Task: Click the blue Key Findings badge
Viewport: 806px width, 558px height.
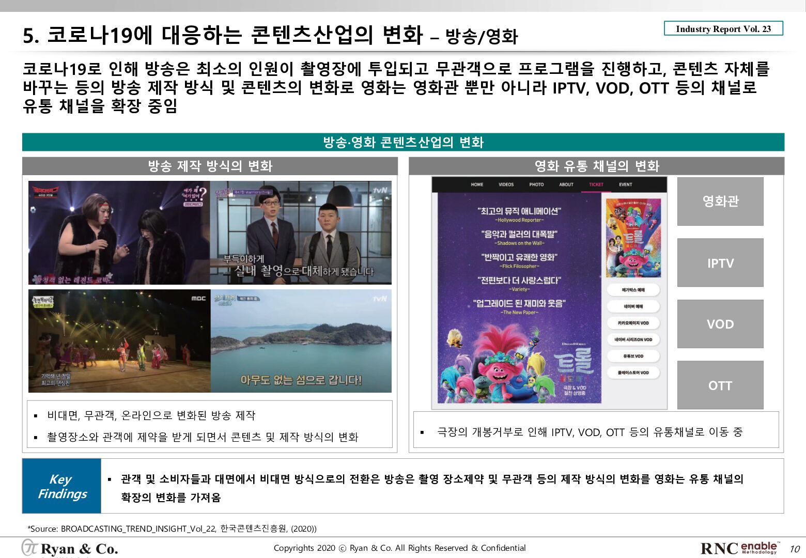Action: click(x=62, y=486)
